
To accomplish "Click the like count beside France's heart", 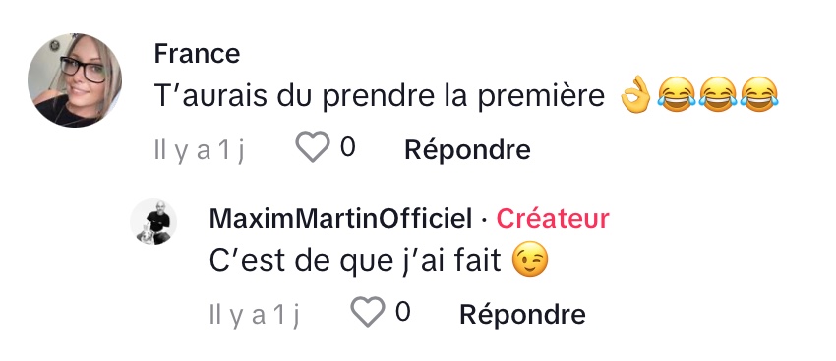I will tap(347, 147).
